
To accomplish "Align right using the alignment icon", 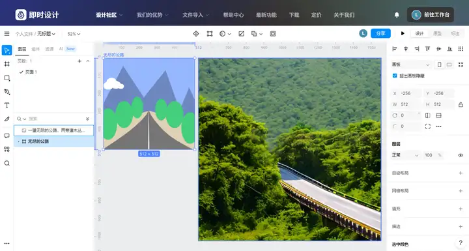I will [417, 49].
